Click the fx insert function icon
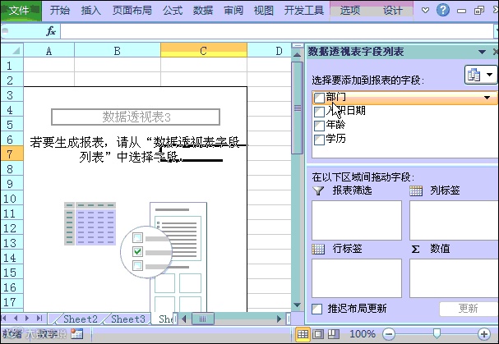 (51, 31)
